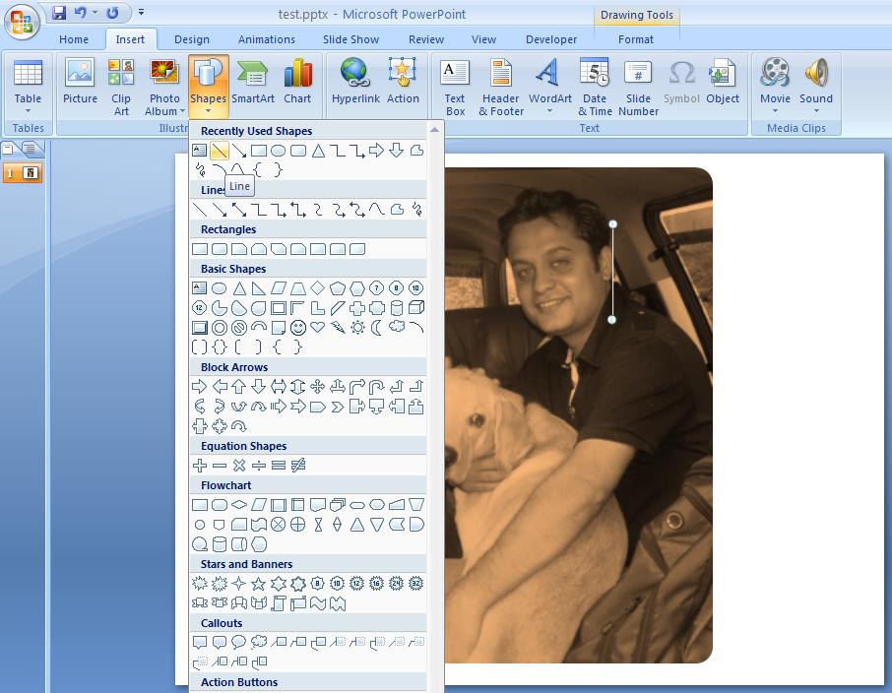Viewport: 892px width, 693px height.
Task: Open the Review tab
Action: [426, 39]
